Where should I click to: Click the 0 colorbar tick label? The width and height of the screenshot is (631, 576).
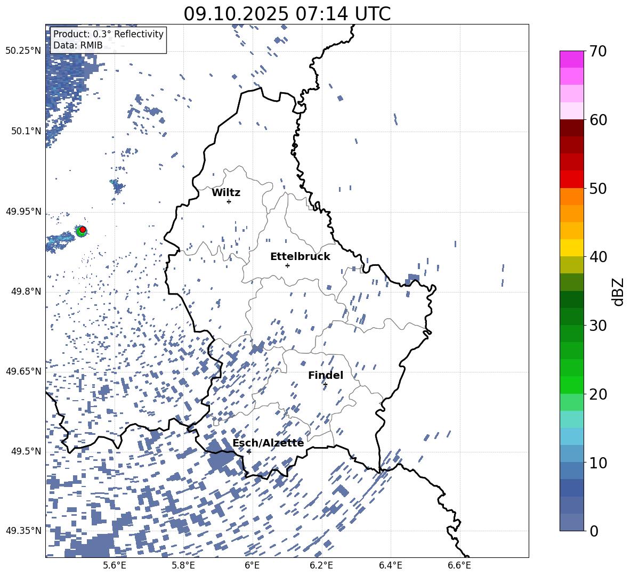(x=594, y=531)
